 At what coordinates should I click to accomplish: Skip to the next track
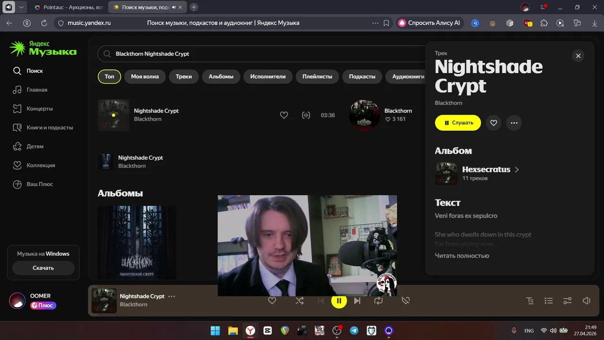coord(357,300)
